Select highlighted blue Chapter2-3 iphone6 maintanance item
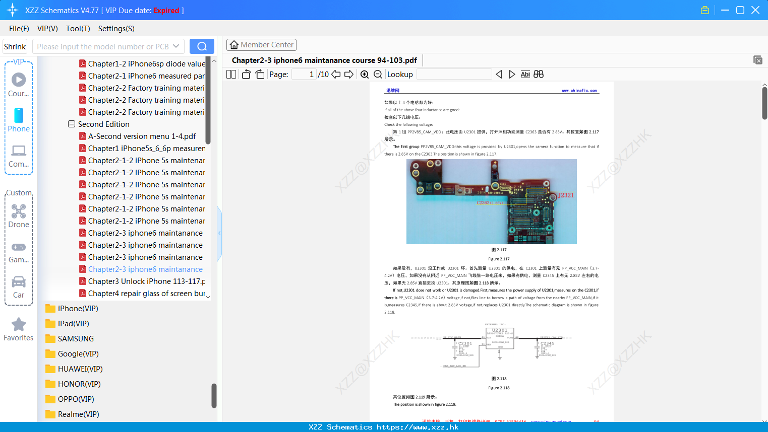 (141, 269)
